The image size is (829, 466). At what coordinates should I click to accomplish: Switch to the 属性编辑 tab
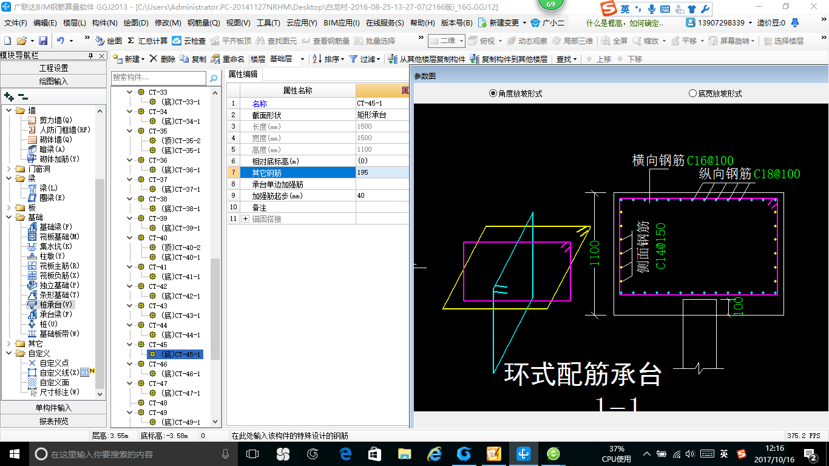[x=243, y=75]
